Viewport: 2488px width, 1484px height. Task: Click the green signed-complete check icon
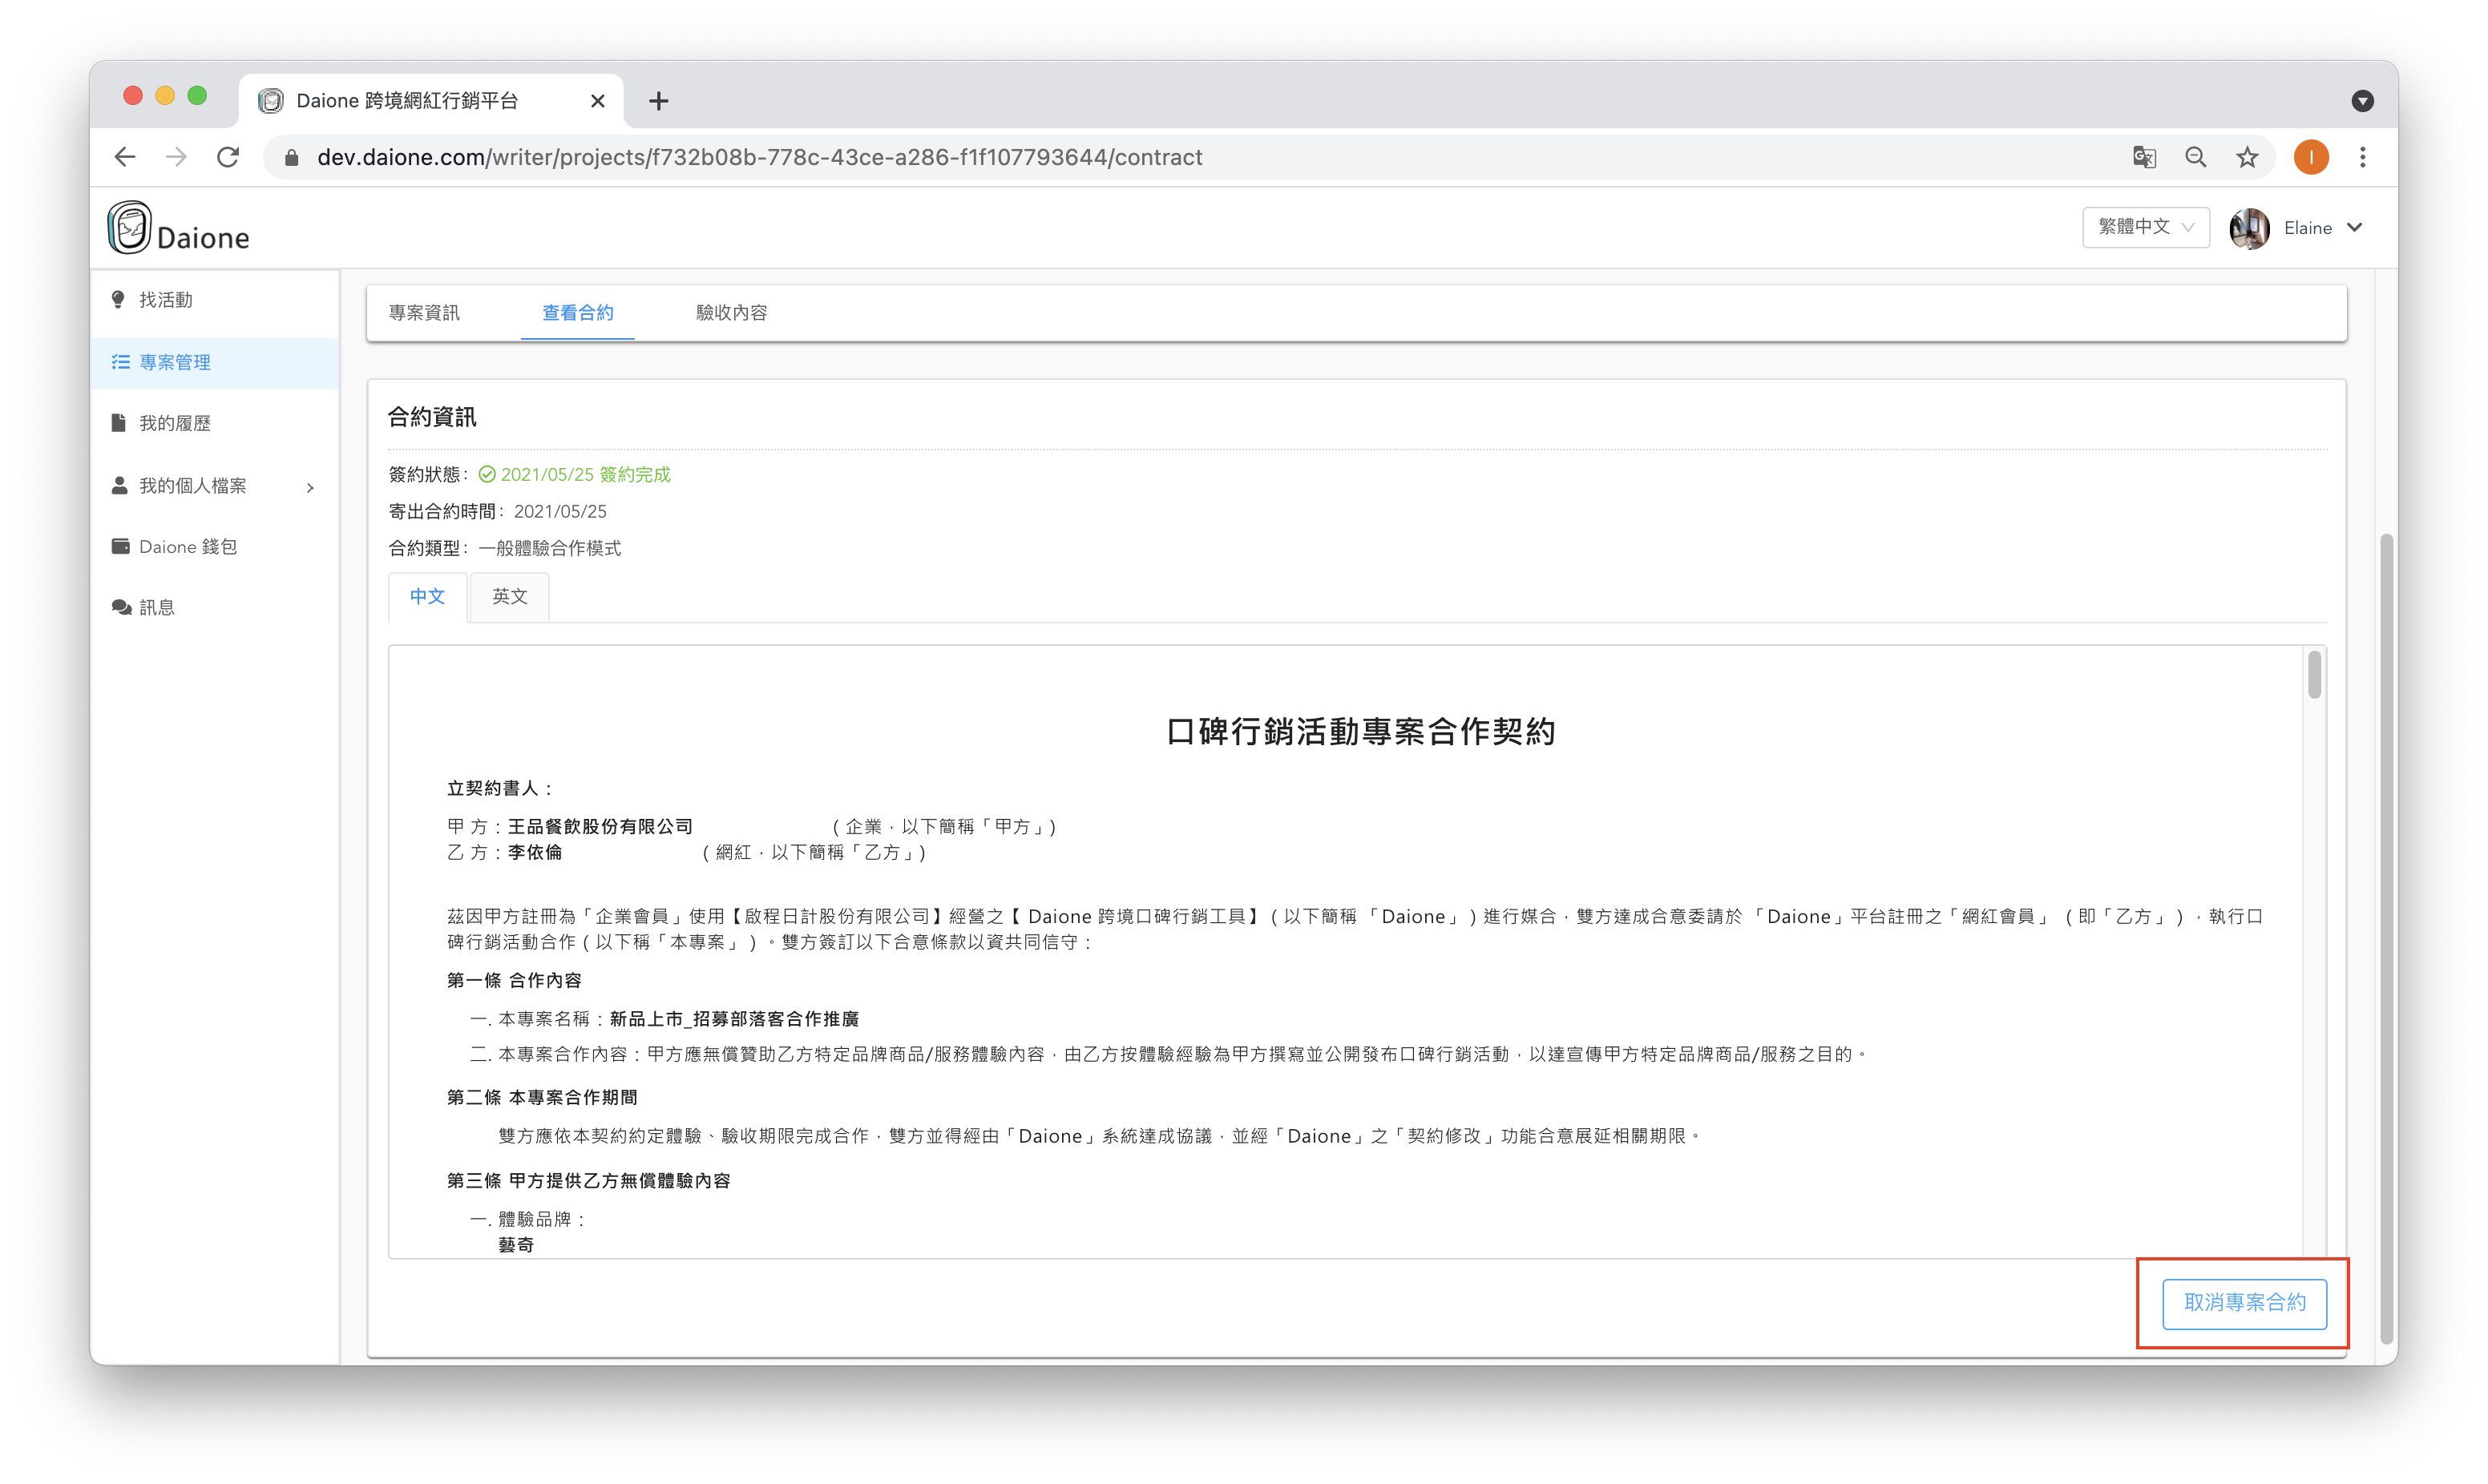click(487, 475)
